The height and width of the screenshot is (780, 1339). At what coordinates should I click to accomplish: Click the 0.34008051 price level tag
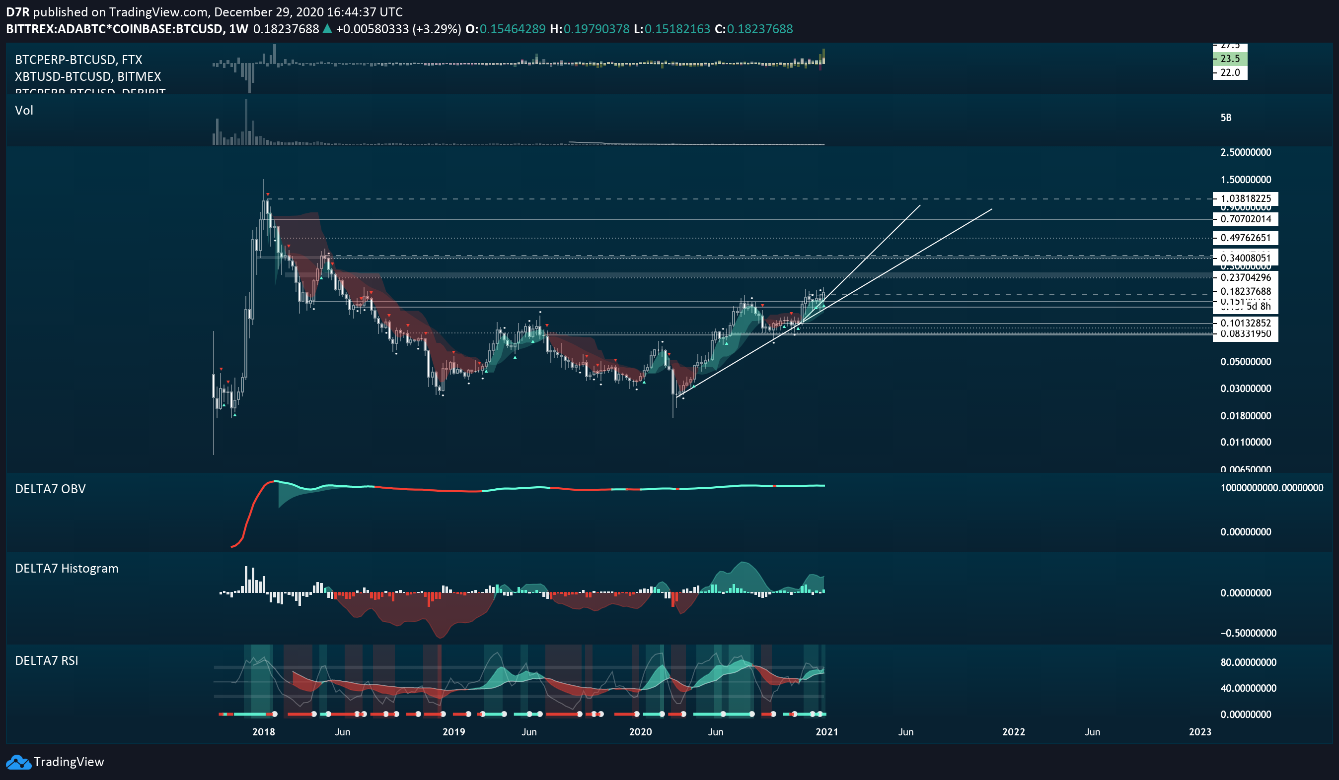pos(1245,258)
